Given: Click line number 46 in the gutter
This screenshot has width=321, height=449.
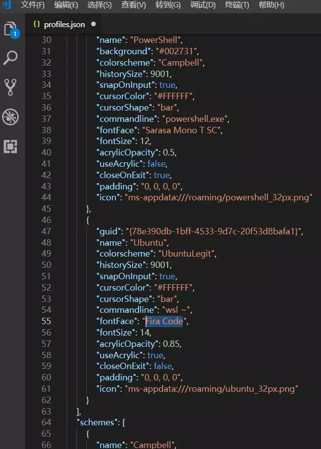Looking at the screenshot, I should point(46,220).
